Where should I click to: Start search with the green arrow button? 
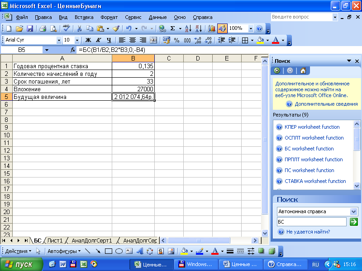(354, 222)
